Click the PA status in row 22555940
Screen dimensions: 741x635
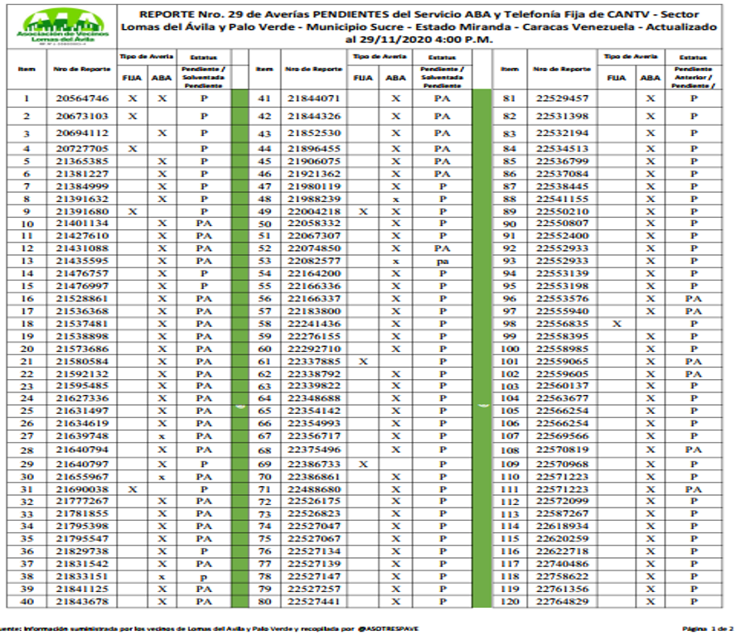coord(693,310)
